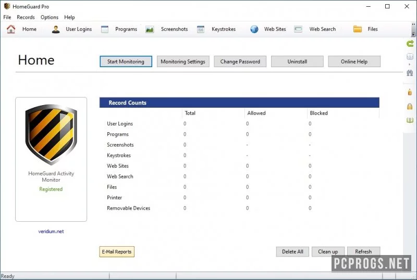Go to the Programs label in toolbar
Screen dimensions: 417x280
tap(126, 29)
